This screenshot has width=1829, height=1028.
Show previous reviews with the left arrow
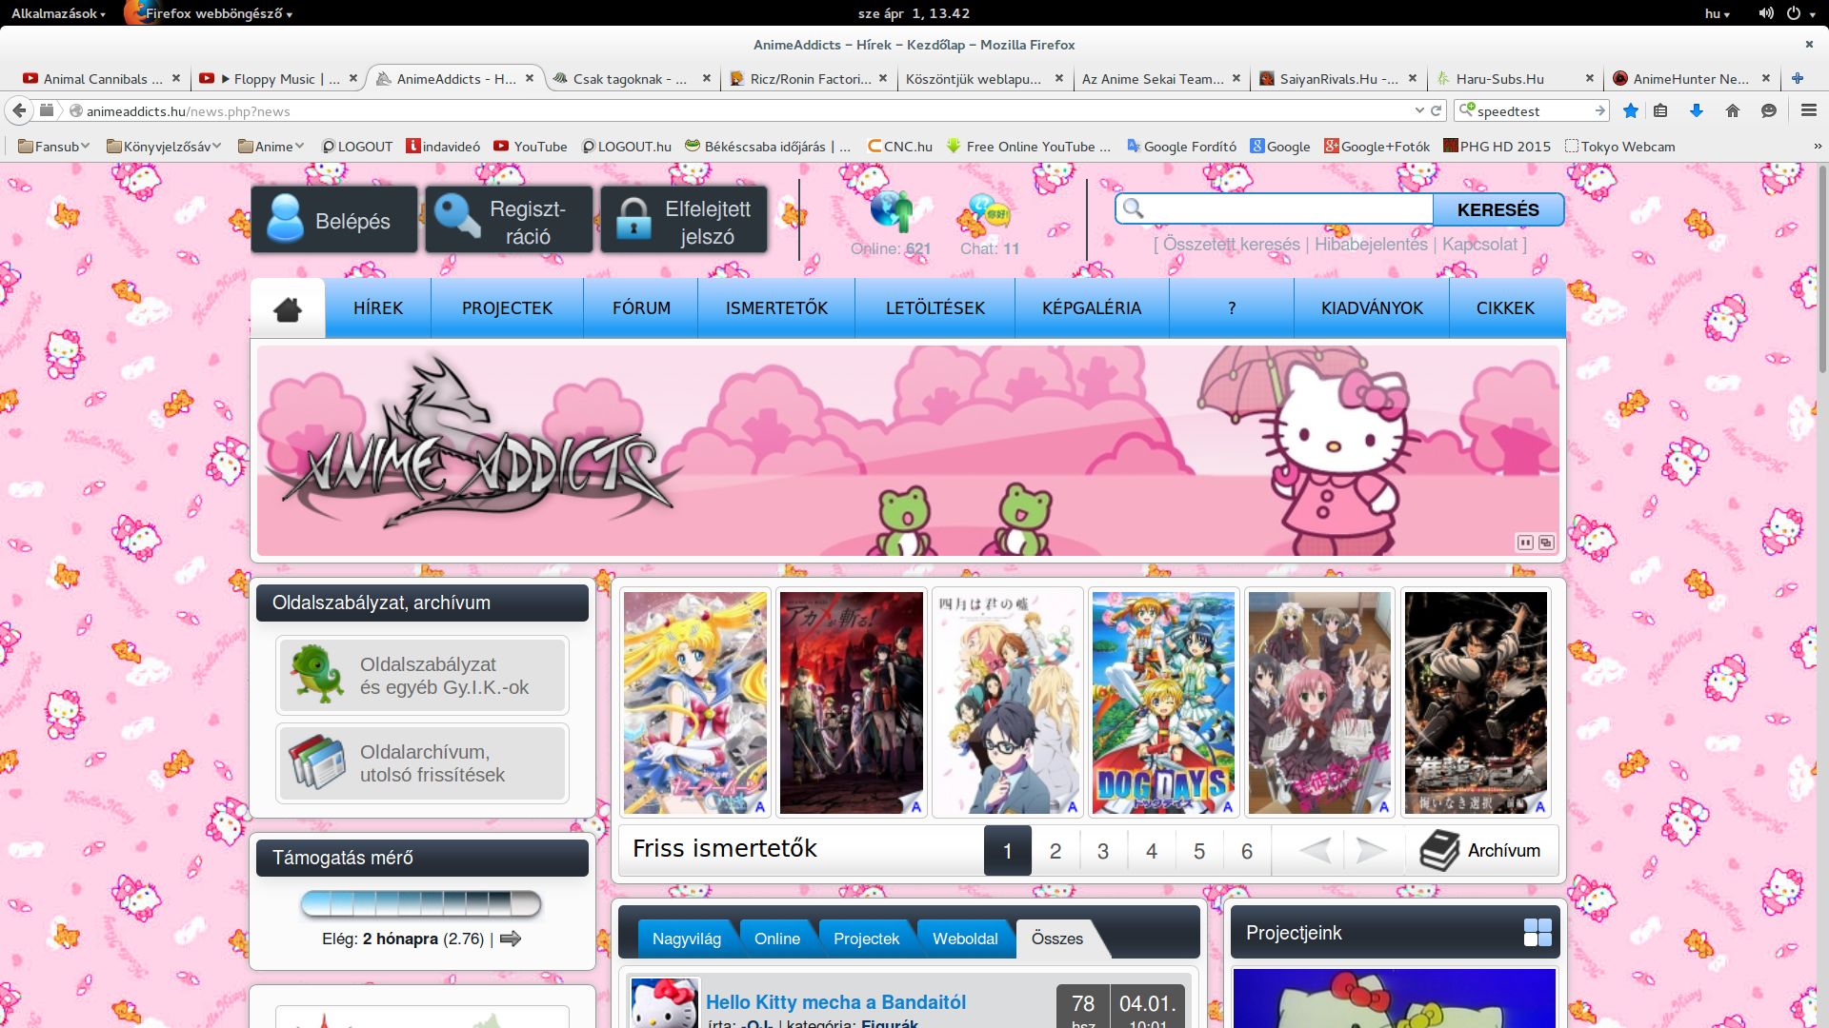1315,850
